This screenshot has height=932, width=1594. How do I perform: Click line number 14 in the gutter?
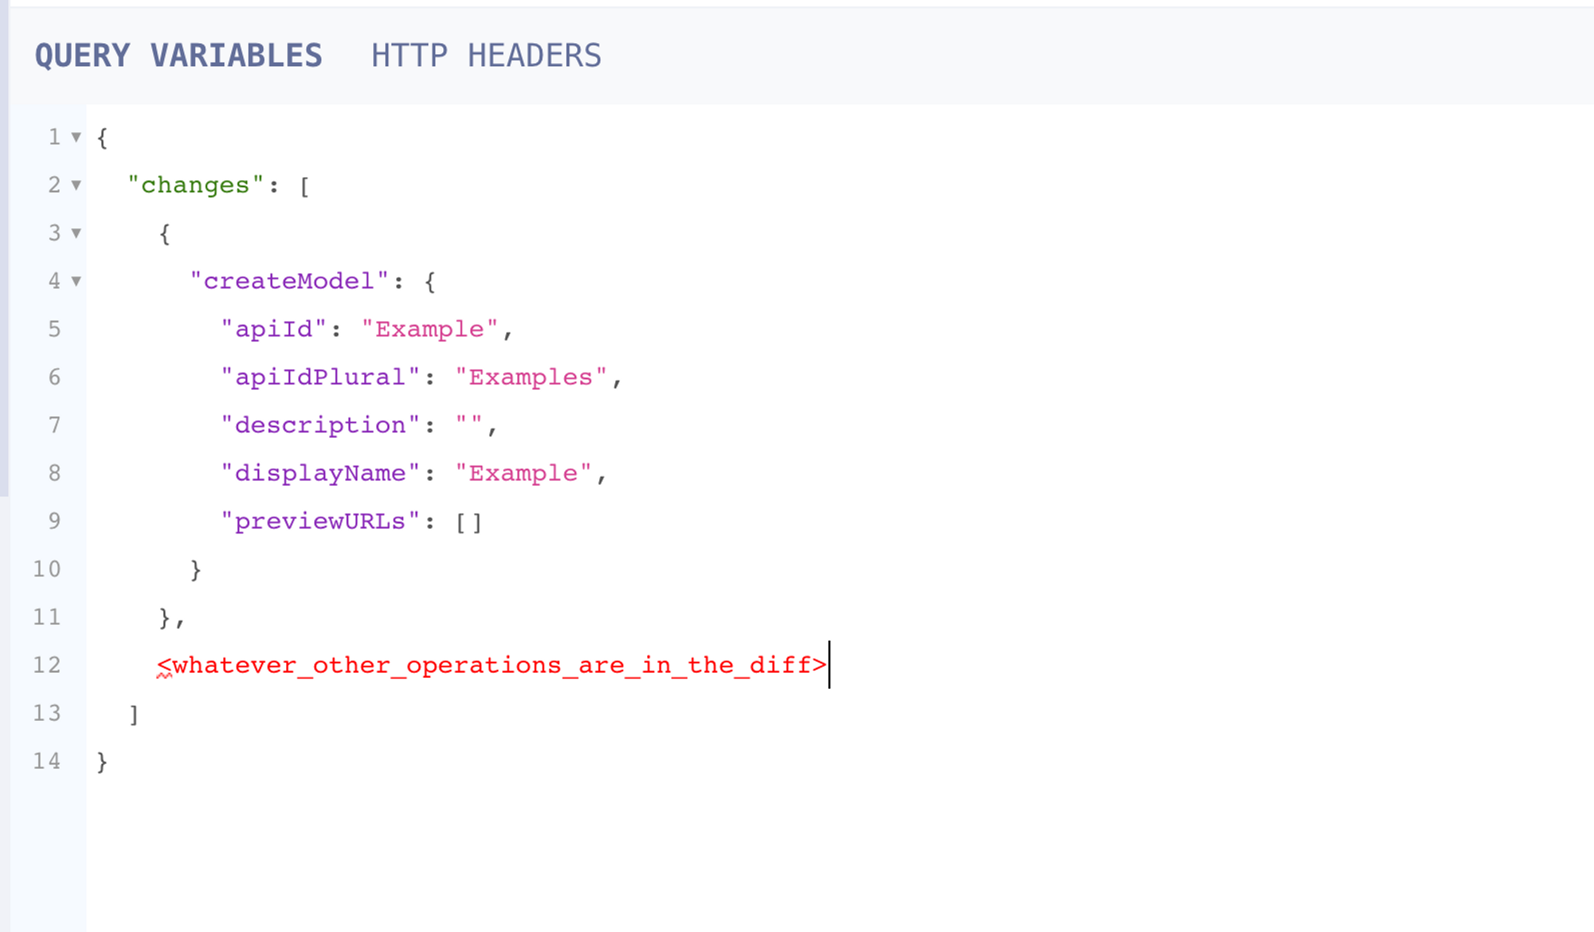pyautogui.click(x=46, y=761)
